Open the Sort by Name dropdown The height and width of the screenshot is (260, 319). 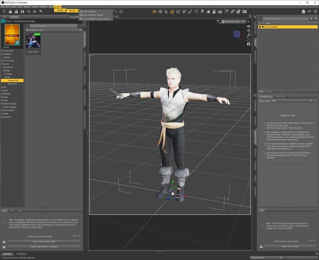click(54, 30)
